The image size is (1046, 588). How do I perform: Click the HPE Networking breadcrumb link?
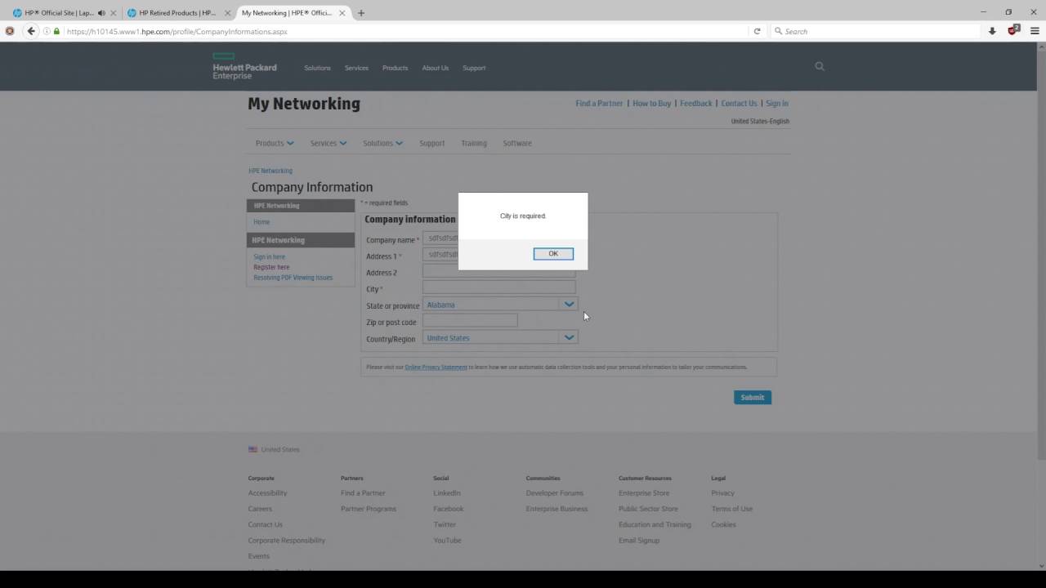(270, 171)
